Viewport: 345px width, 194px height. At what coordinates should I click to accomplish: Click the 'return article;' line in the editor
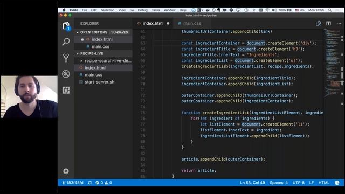[x=198, y=170]
